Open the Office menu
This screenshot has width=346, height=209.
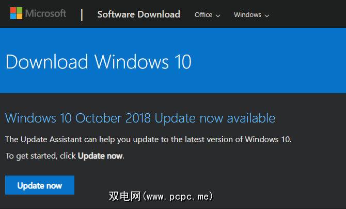203,15
